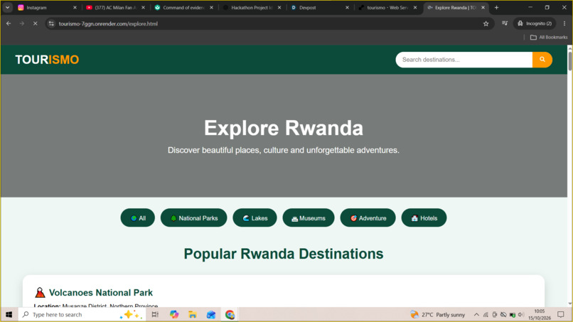This screenshot has width=573, height=322.
Task: Open the network status tray icon
Action: (x=486, y=314)
